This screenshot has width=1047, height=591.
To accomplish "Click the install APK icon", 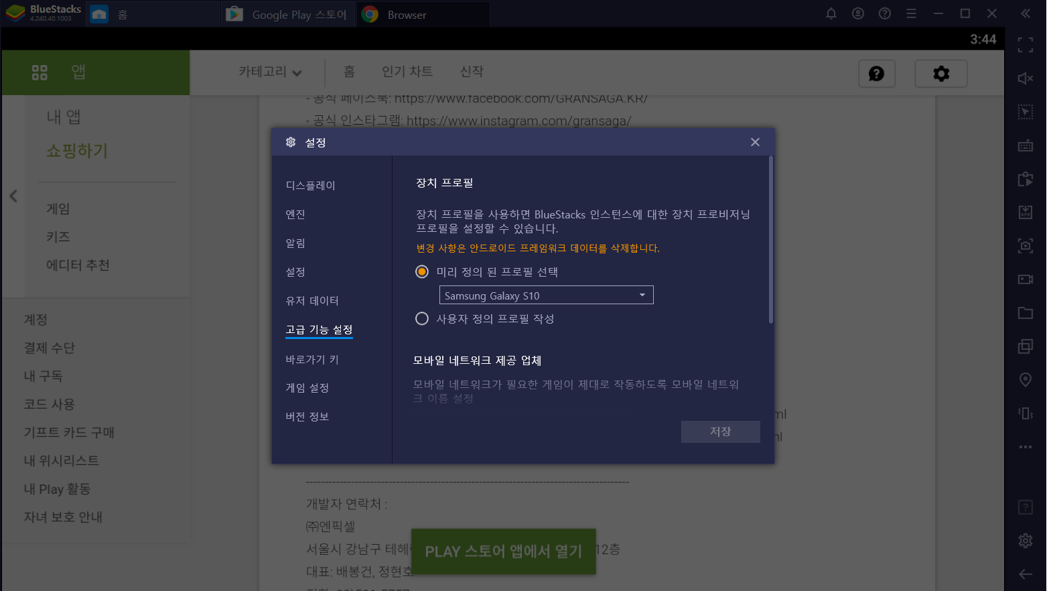I will pos(1026,212).
